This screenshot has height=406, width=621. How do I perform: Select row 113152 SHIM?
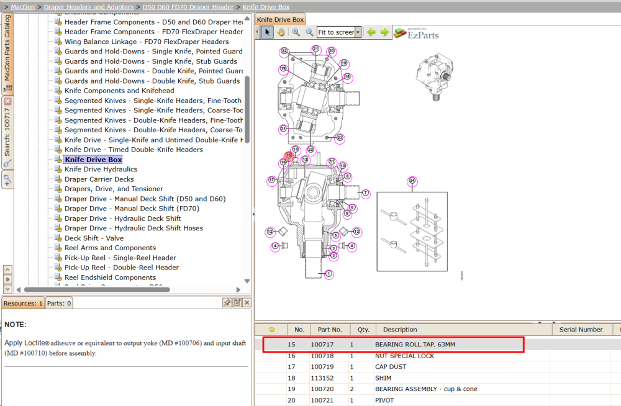coord(438,378)
